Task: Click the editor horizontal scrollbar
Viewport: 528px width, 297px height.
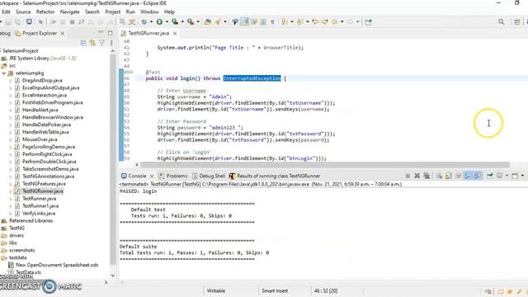Action: click(x=324, y=165)
